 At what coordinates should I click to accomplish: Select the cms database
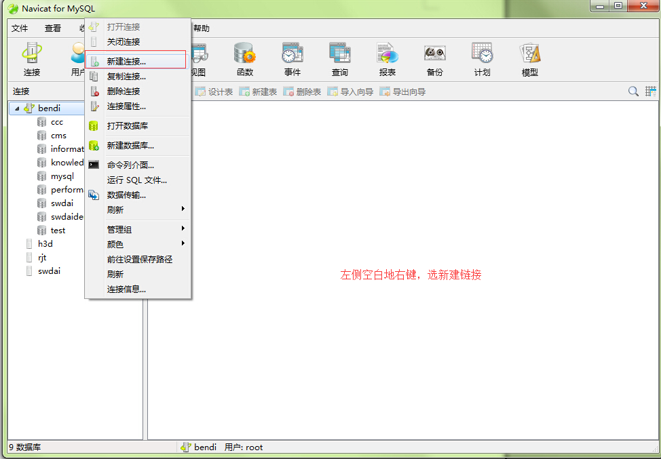[x=58, y=136]
